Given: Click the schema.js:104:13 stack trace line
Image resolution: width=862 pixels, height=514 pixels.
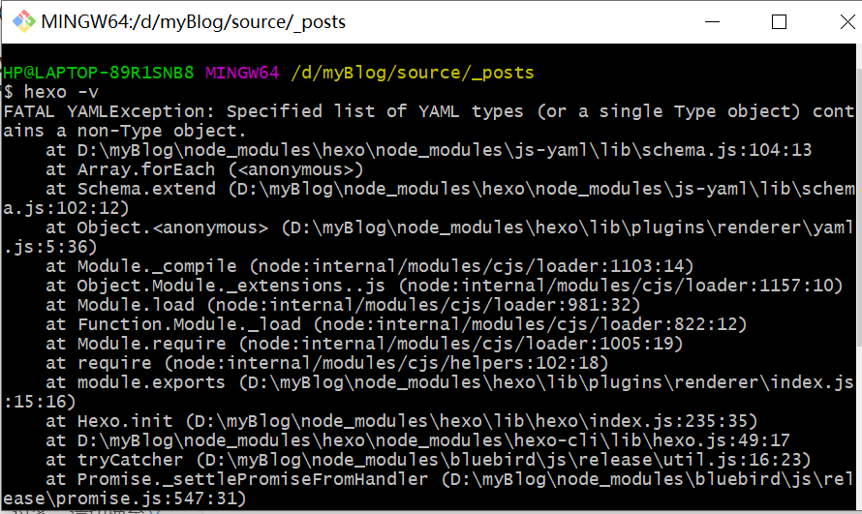Looking at the screenshot, I should [x=428, y=150].
